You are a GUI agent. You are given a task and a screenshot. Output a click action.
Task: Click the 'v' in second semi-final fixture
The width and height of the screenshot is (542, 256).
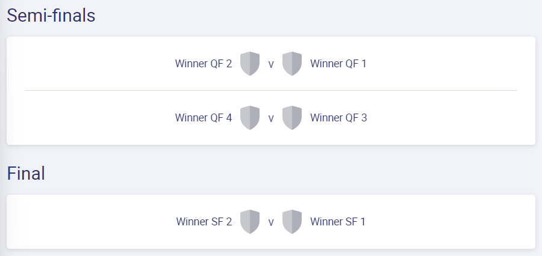pos(271,118)
